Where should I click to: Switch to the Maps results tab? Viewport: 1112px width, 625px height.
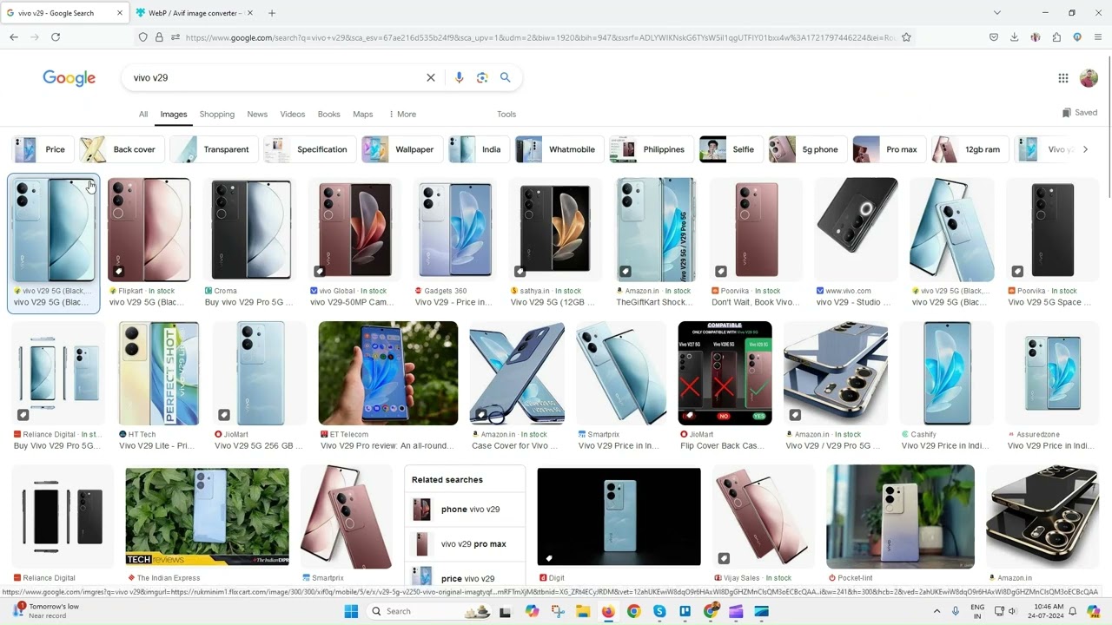(363, 114)
